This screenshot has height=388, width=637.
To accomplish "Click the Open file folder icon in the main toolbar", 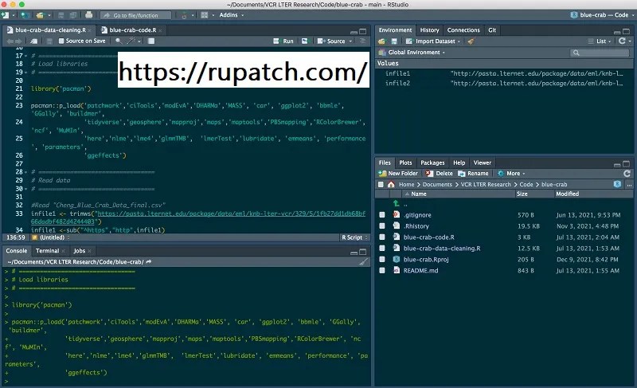I will [40, 15].
